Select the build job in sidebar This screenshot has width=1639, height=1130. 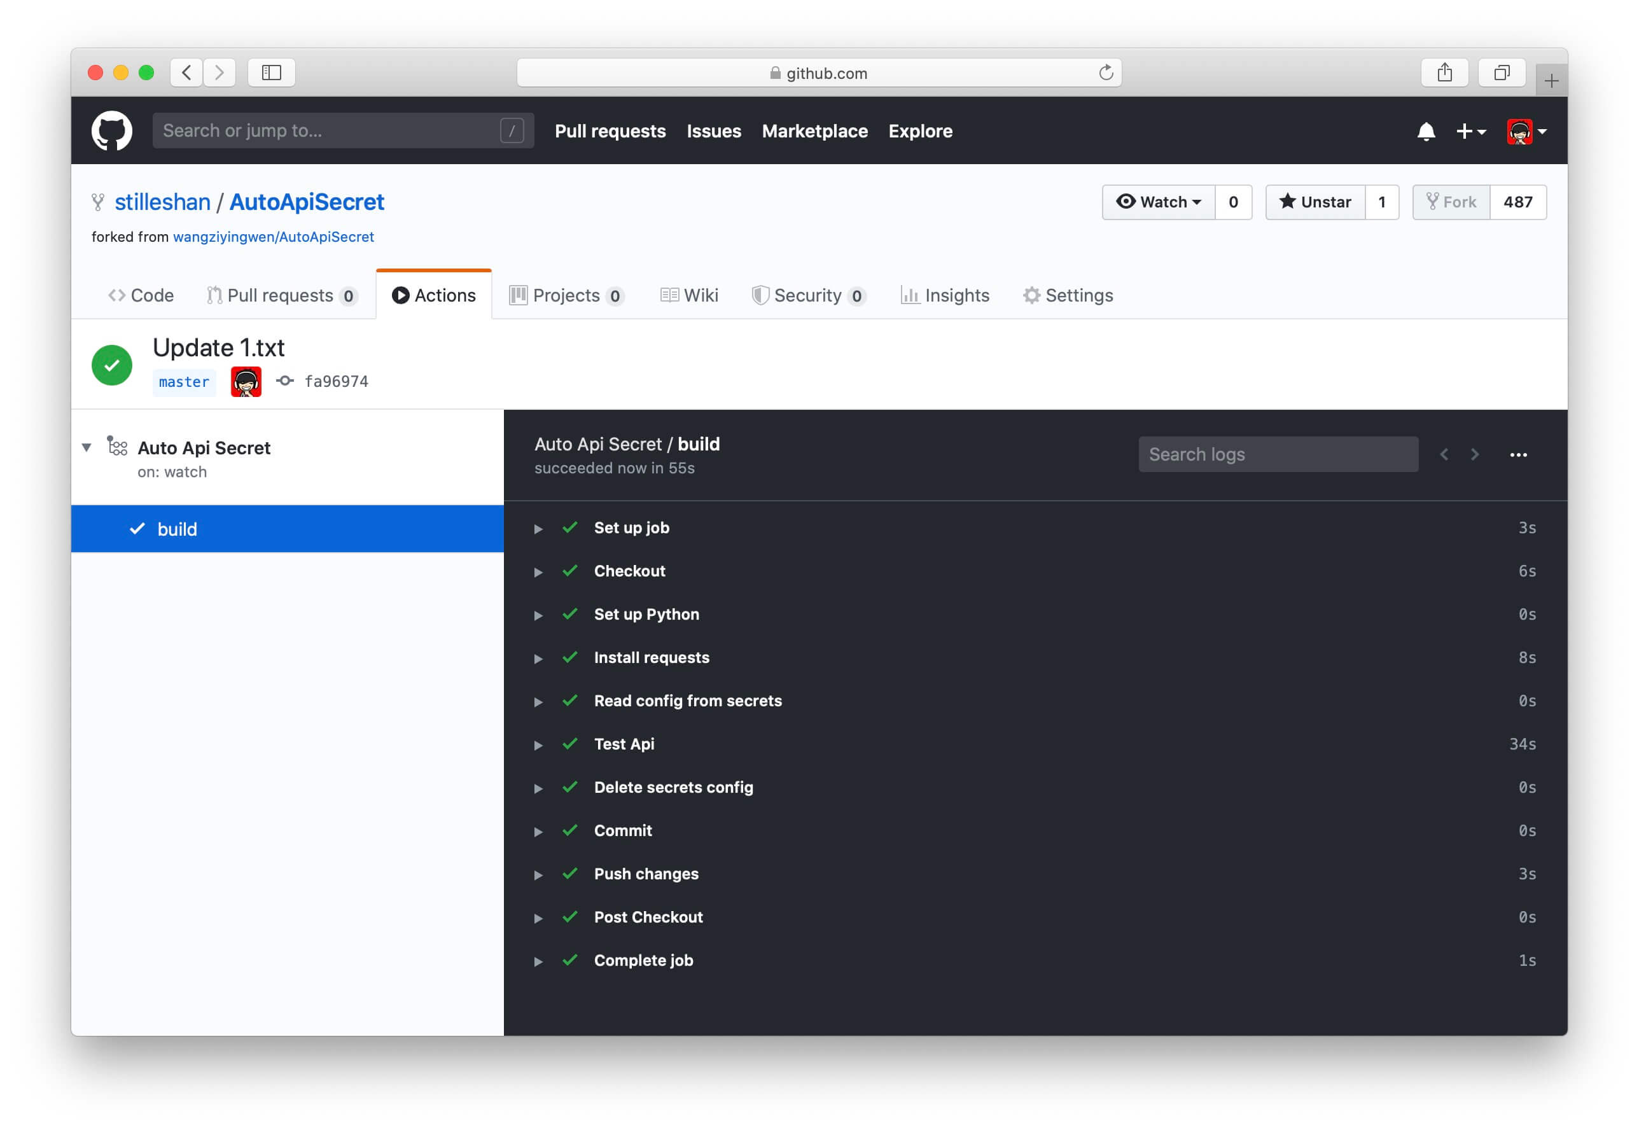coord(288,529)
